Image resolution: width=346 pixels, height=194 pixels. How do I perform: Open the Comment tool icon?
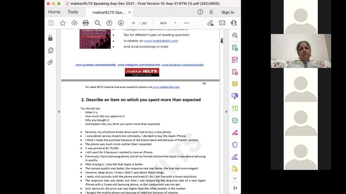235,84
